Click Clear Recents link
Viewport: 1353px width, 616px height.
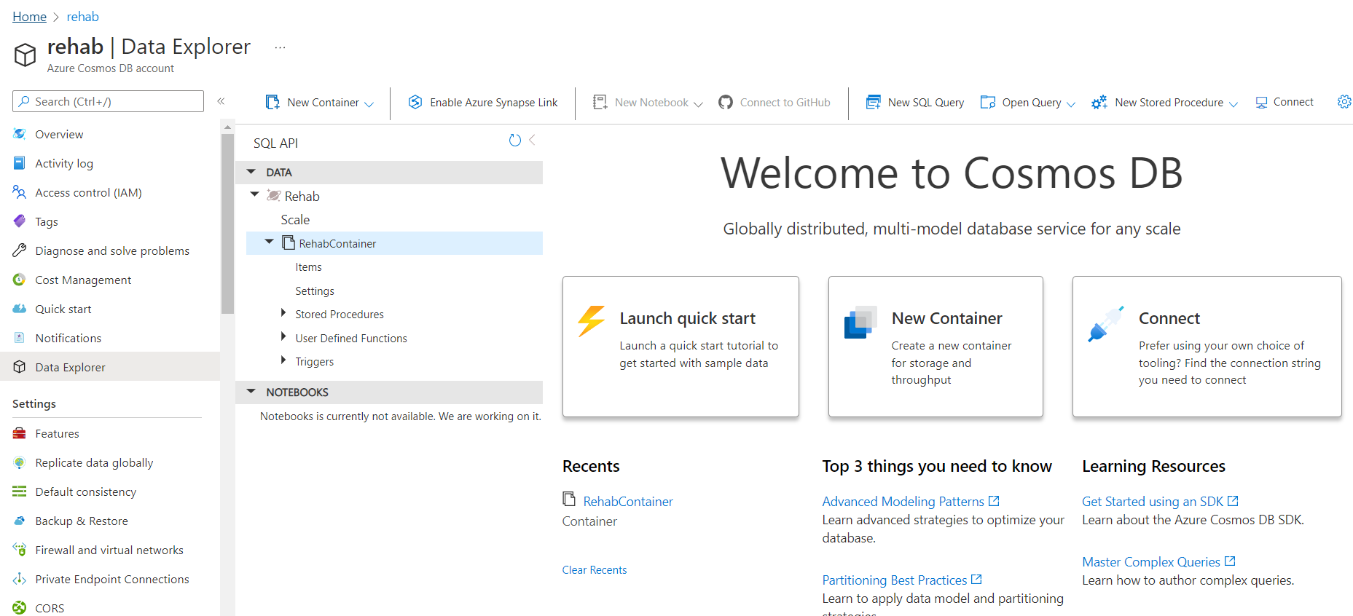click(594, 569)
